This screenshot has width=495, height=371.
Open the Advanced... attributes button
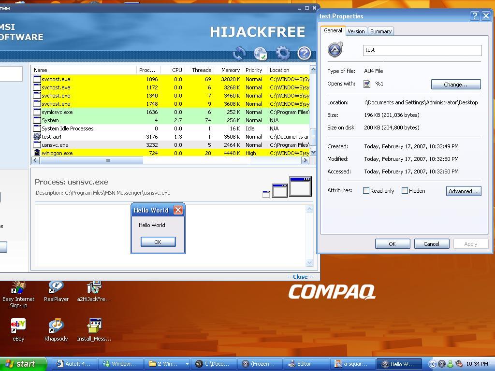point(464,191)
